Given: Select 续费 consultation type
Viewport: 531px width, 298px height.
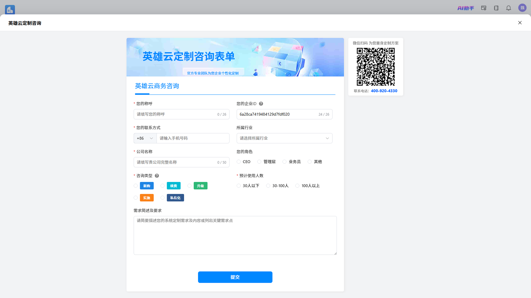Looking at the screenshot, I should (163, 186).
